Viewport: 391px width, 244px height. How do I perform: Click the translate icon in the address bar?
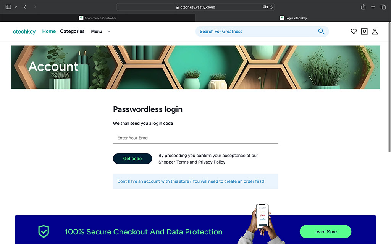(x=265, y=7)
